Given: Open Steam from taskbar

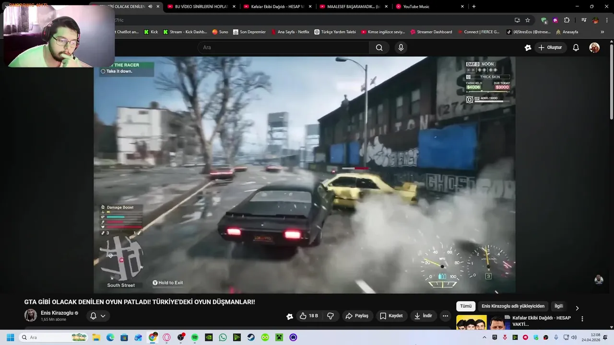Looking at the screenshot, I should [251, 337].
